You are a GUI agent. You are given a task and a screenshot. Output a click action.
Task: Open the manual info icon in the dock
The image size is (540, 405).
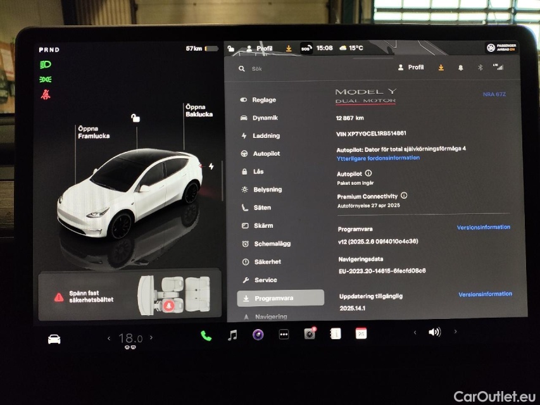click(x=336, y=333)
